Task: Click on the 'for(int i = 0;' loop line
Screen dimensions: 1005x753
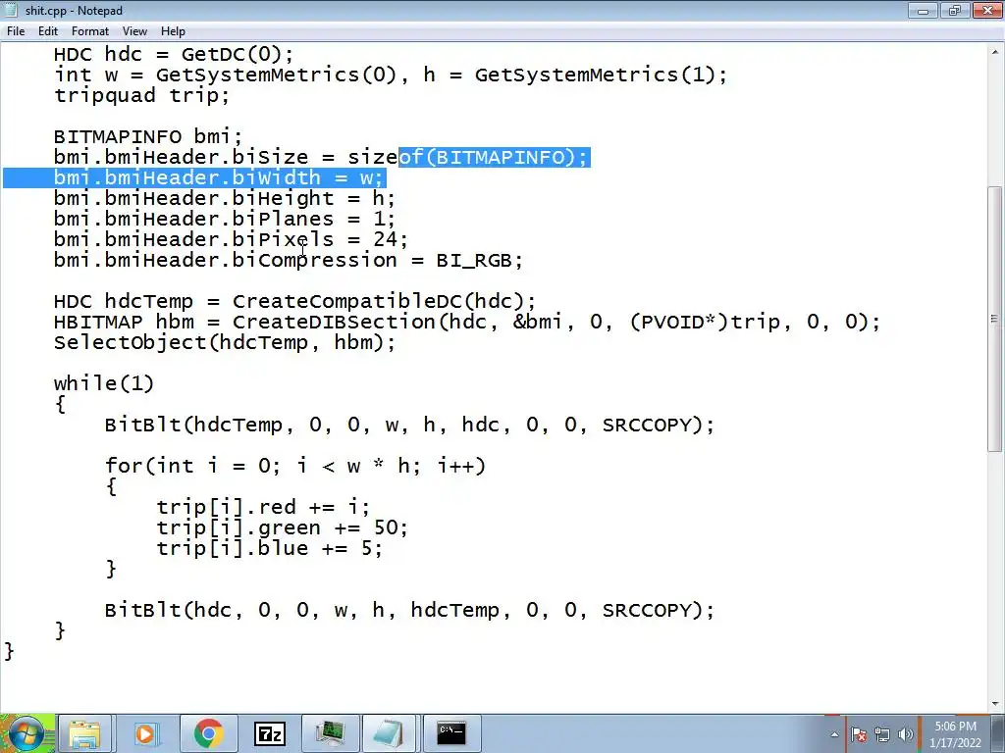Action: click(x=295, y=466)
